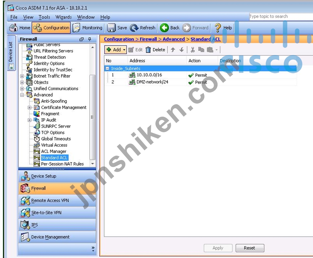The width and height of the screenshot is (313, 258).
Task: Switch to the Monitoring view
Action: [87, 28]
